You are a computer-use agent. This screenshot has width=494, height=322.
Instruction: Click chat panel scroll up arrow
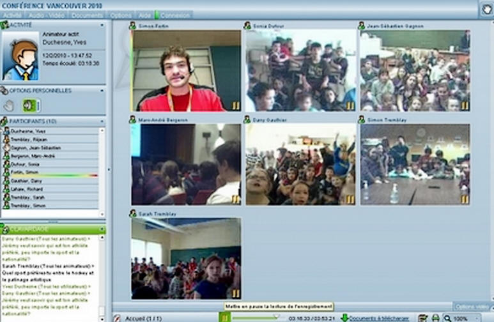pos(102,238)
